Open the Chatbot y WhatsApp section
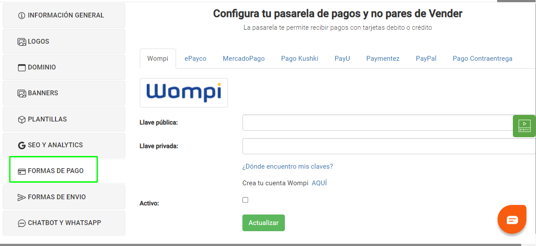Image resolution: width=536 pixels, height=246 pixels. click(x=64, y=223)
